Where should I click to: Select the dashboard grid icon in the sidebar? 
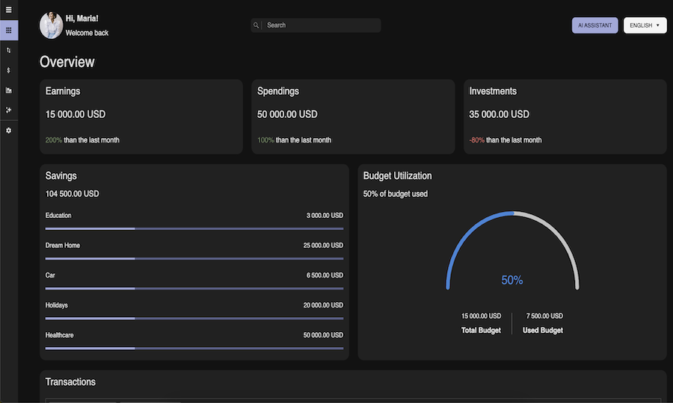(9, 31)
